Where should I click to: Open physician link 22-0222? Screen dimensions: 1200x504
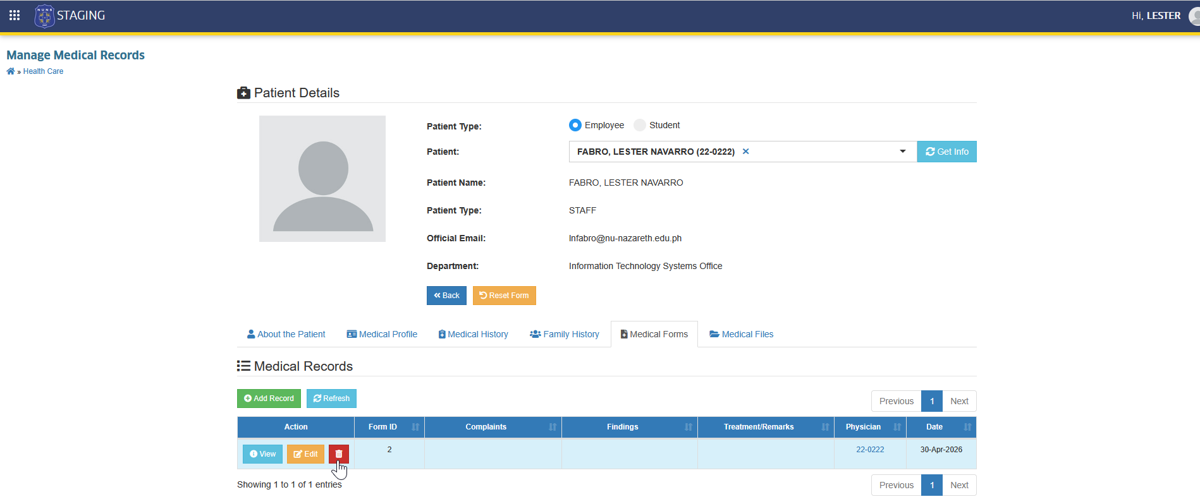pos(870,450)
